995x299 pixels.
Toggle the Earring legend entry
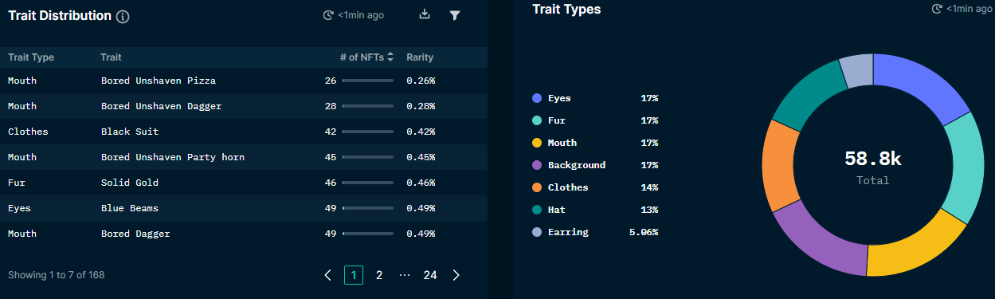coord(560,232)
